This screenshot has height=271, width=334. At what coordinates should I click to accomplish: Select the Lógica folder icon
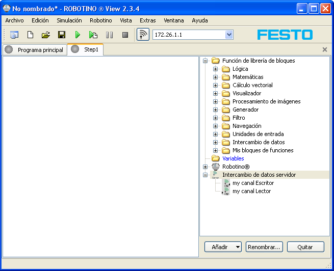(x=225, y=69)
